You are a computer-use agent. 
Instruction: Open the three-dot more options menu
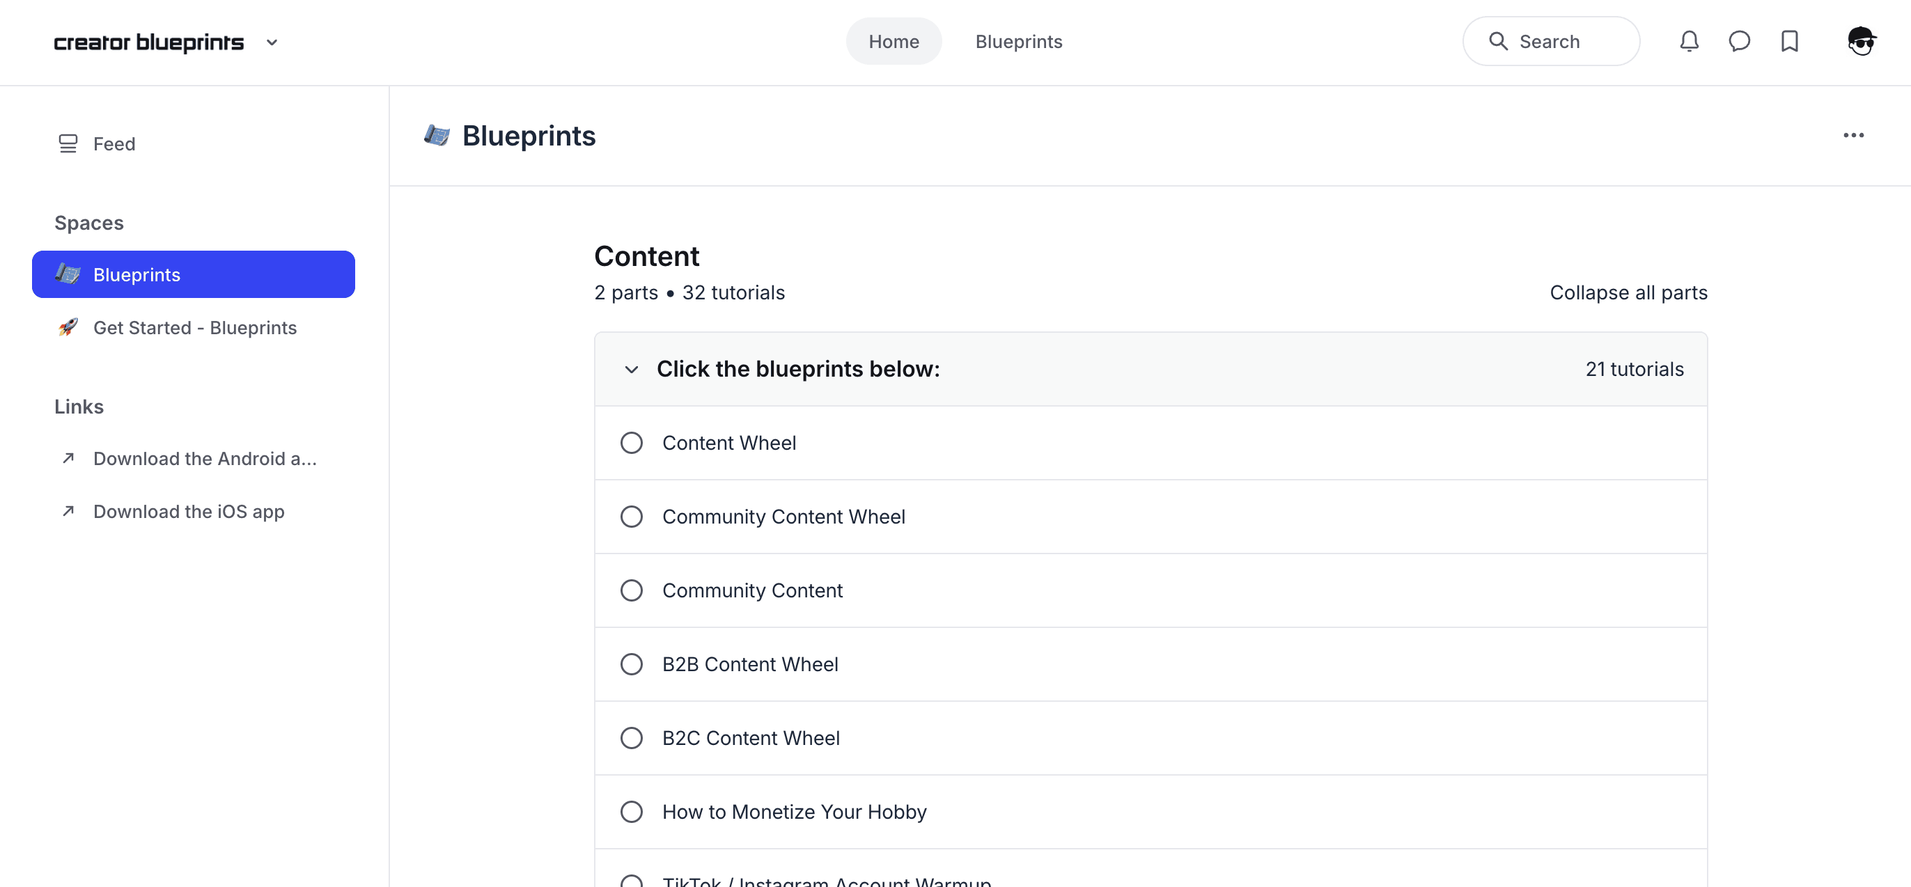(1853, 136)
